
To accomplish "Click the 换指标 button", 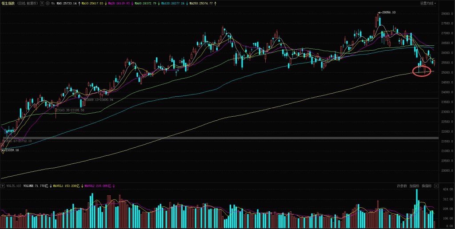I will click(426, 186).
